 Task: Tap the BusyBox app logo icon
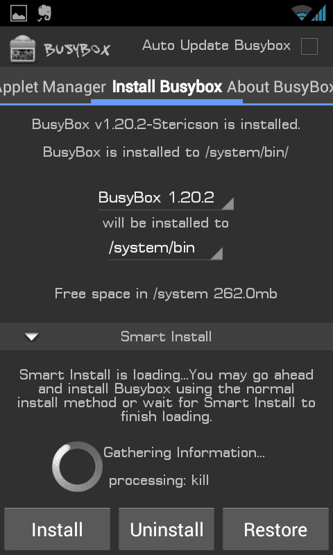point(23,49)
